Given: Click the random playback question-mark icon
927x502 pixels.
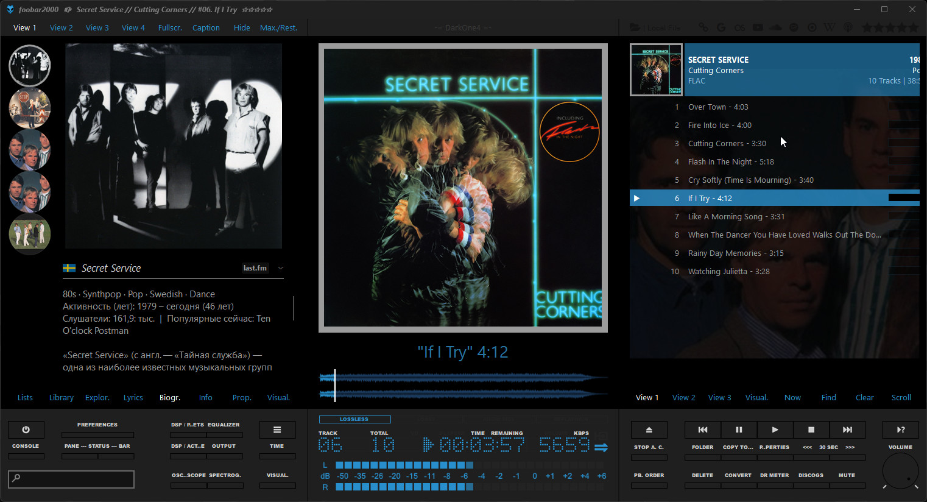Looking at the screenshot, I should coord(900,430).
